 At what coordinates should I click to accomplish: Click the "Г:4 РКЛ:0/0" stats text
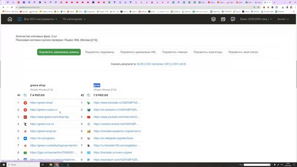pos(37,95)
